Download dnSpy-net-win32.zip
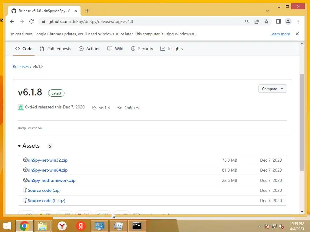The width and height of the screenshot is (310, 232). point(48,160)
